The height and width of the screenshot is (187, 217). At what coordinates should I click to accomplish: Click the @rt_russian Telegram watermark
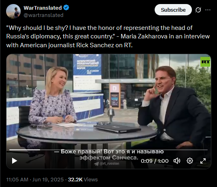(106, 164)
